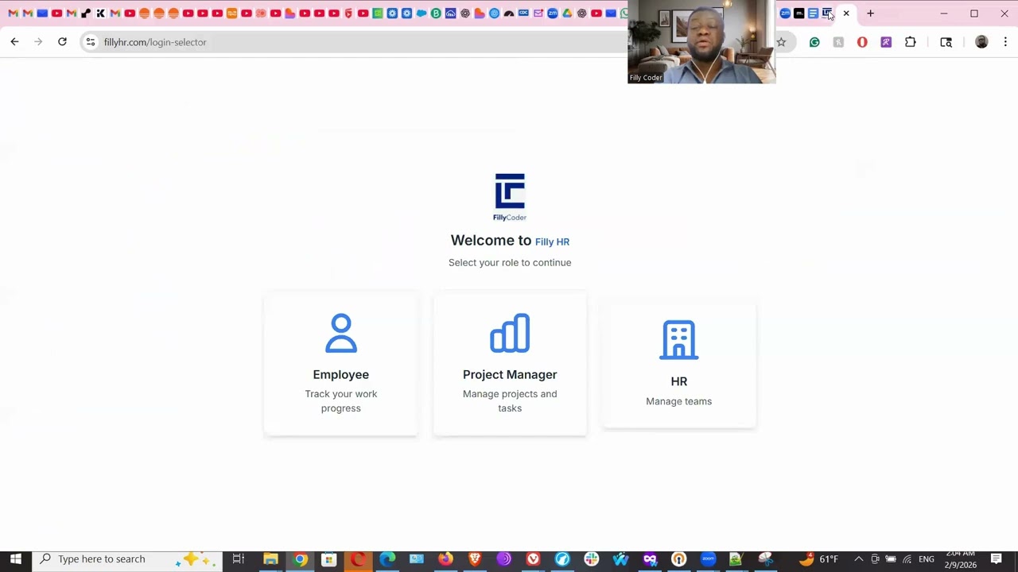Open the gray extension icon beside Grammarly

click(x=838, y=42)
